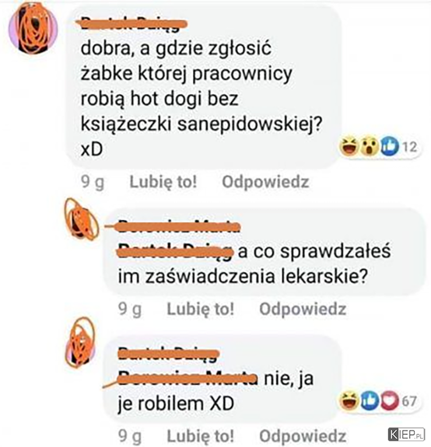Open the KIEP.pl watermark logo

[406, 435]
